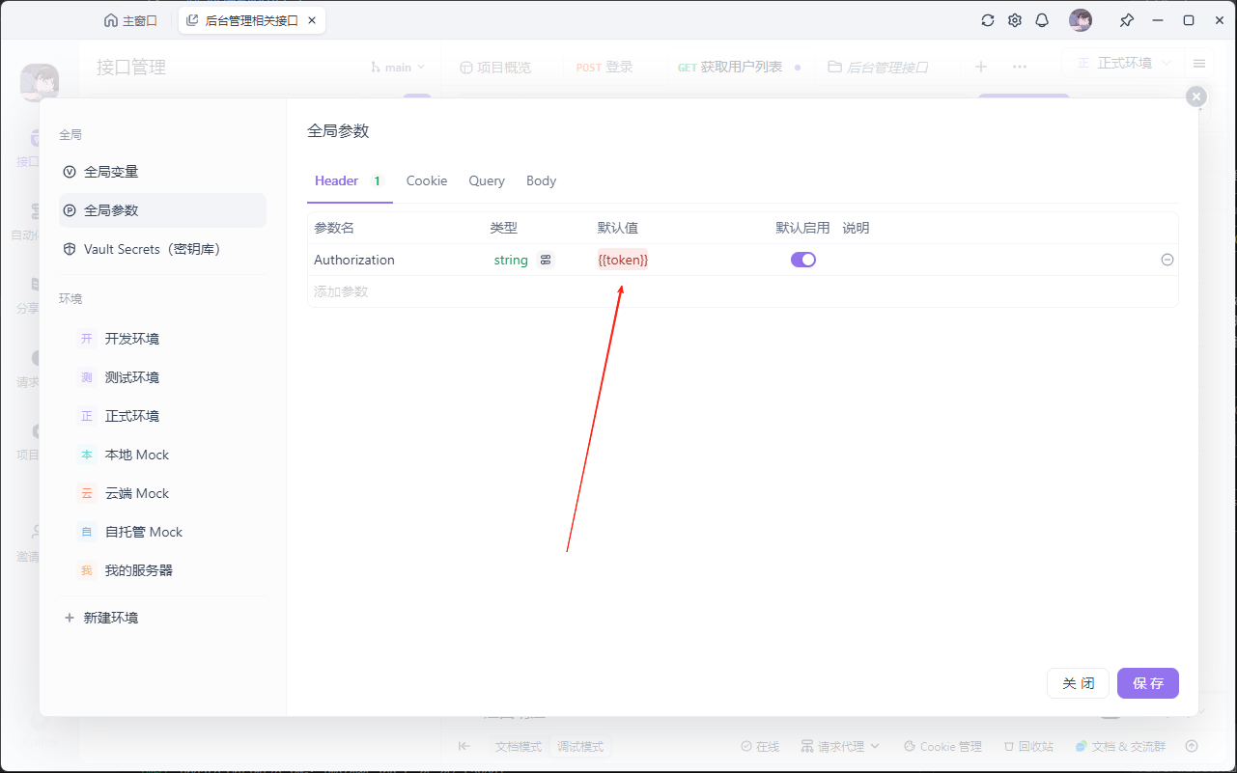Click the type options icon beside string

pos(547,260)
